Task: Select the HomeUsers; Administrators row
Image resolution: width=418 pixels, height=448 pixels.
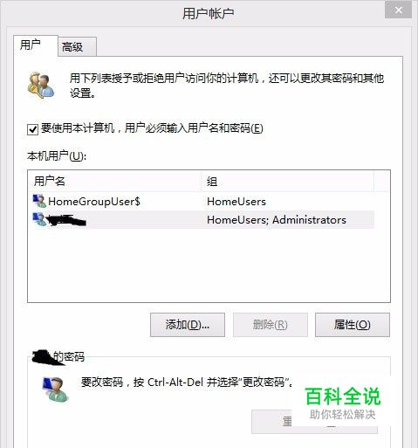Action: 202,219
